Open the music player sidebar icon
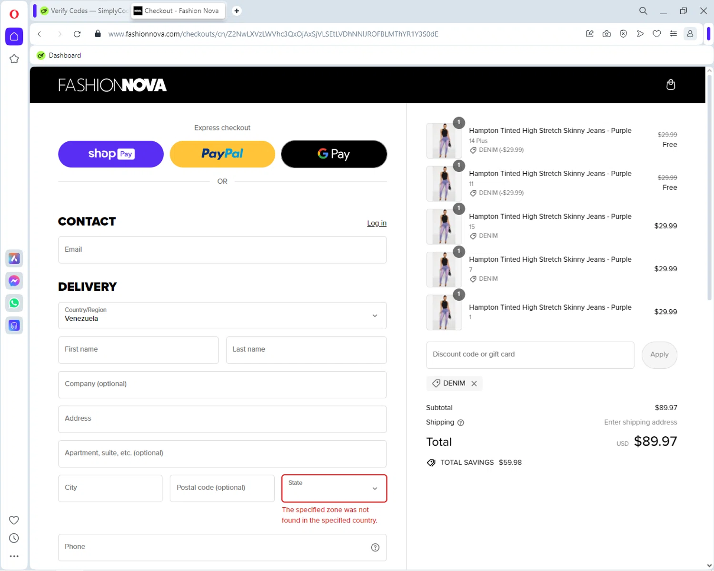Screen dimensions: 714x571 [x=14, y=325]
